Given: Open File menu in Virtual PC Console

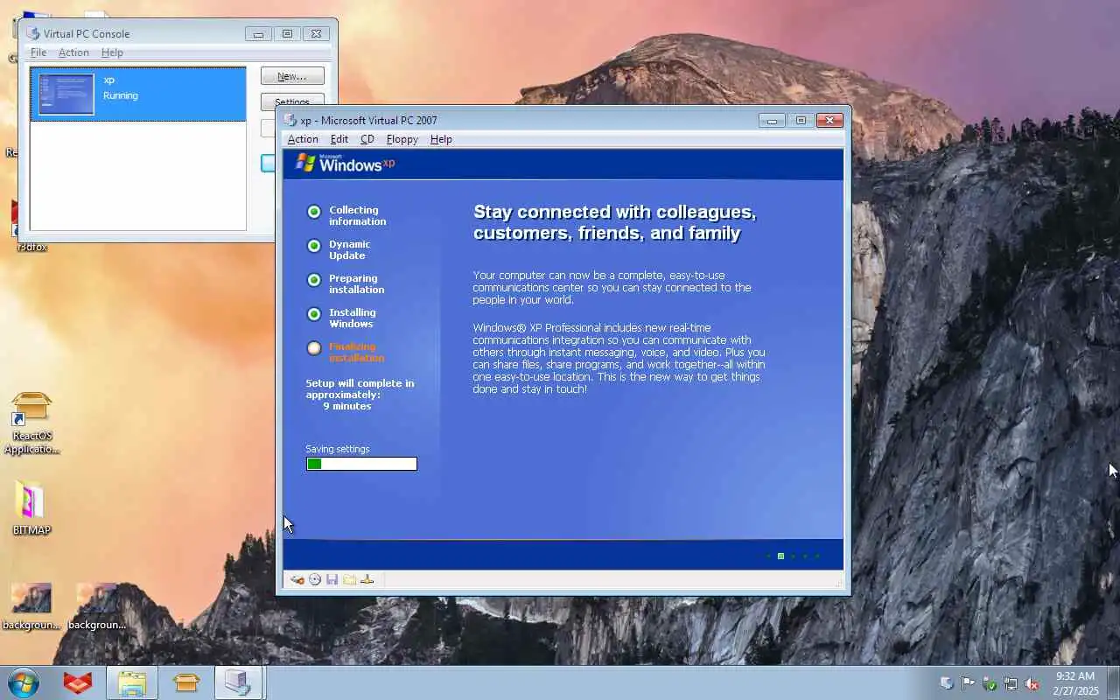Looking at the screenshot, I should [x=38, y=52].
